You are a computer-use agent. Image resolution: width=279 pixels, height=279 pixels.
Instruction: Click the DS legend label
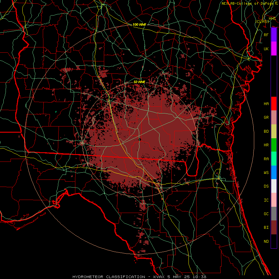(x=266, y=186)
